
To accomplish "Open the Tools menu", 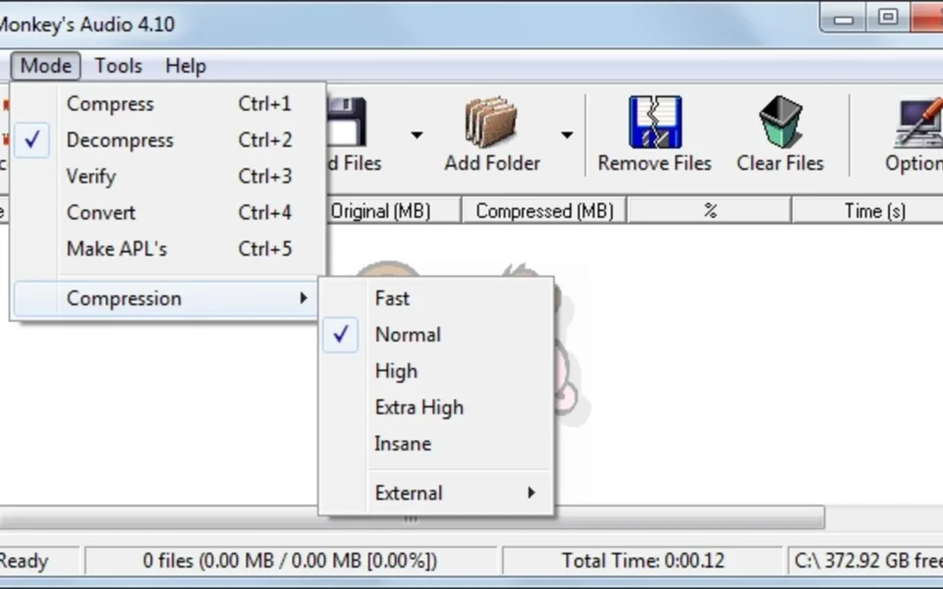I will [119, 66].
